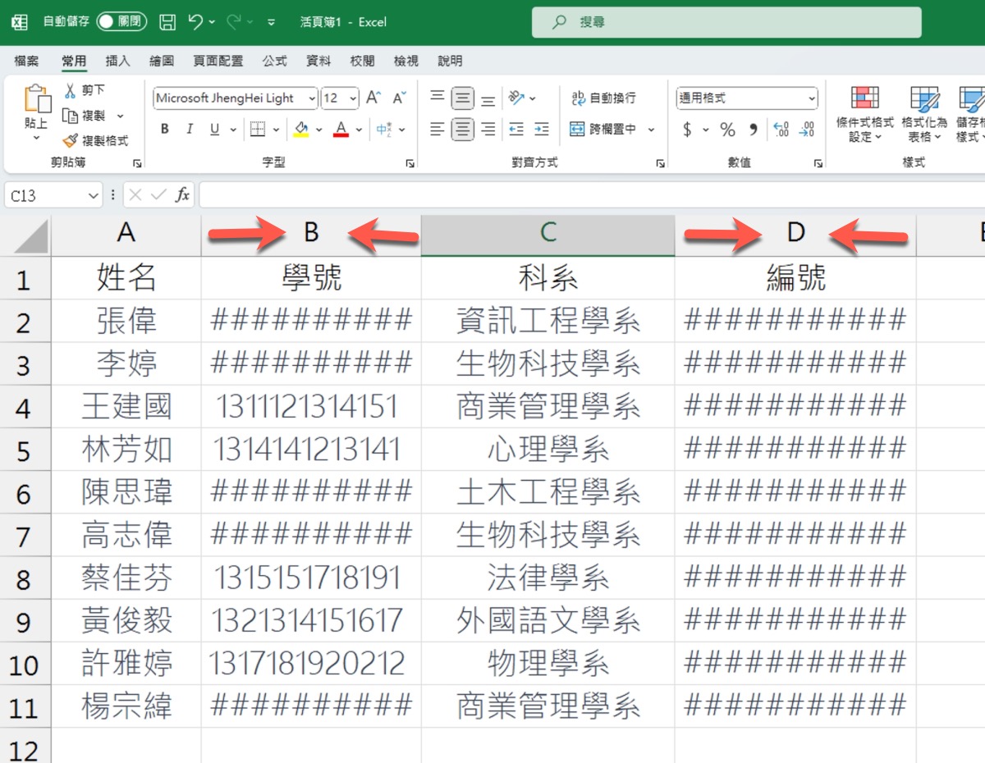
Task: Click the increase indent icon
Action: pos(541,130)
